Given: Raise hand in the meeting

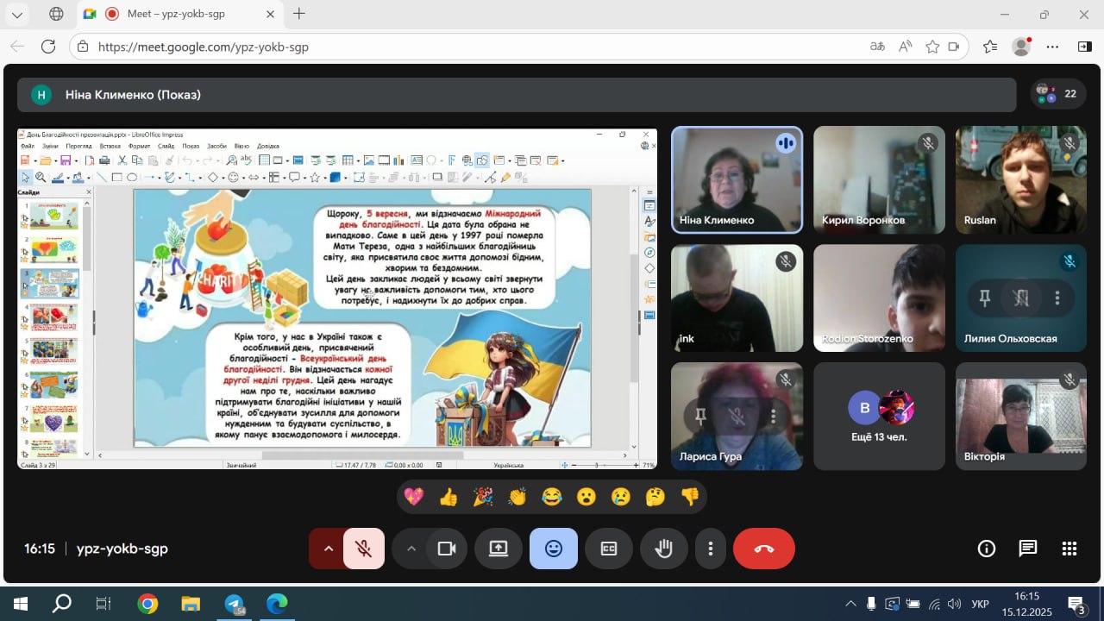Looking at the screenshot, I should click(663, 549).
